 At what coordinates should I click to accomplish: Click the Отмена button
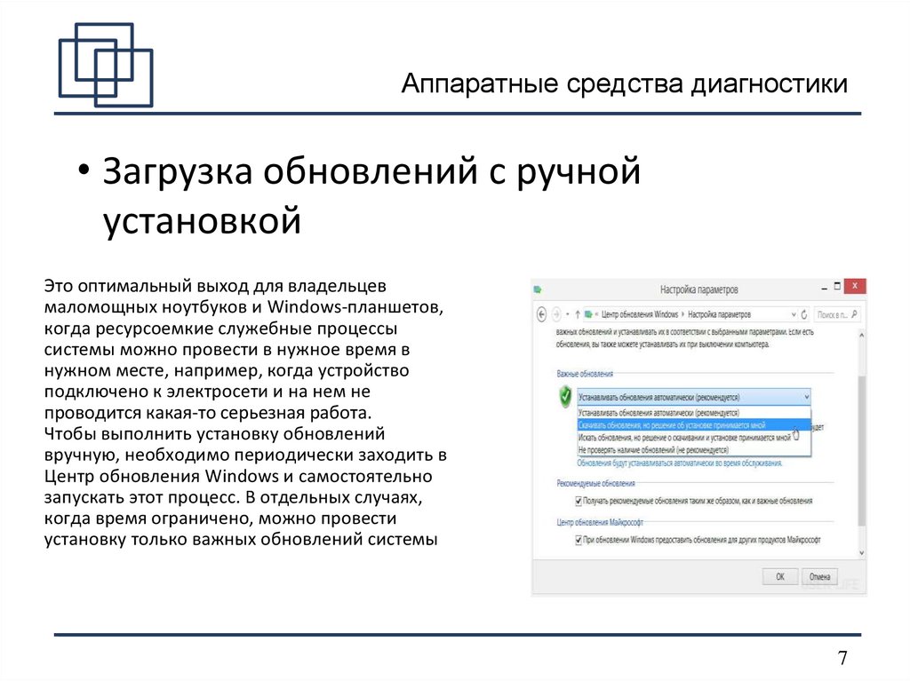[x=820, y=576]
